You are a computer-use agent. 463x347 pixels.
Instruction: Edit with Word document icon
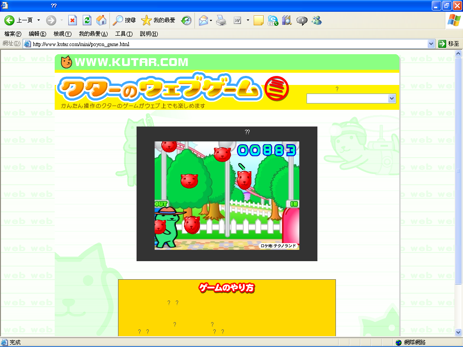point(237,20)
